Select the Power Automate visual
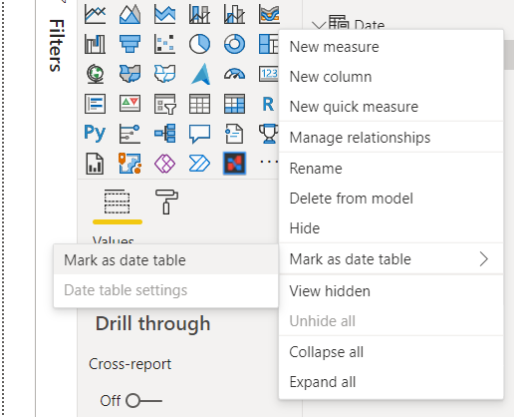The width and height of the screenshot is (514, 417). (199, 164)
